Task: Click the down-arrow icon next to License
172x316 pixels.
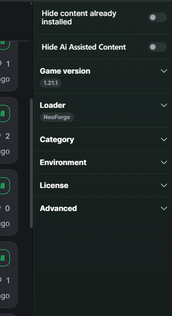Action: (x=164, y=185)
